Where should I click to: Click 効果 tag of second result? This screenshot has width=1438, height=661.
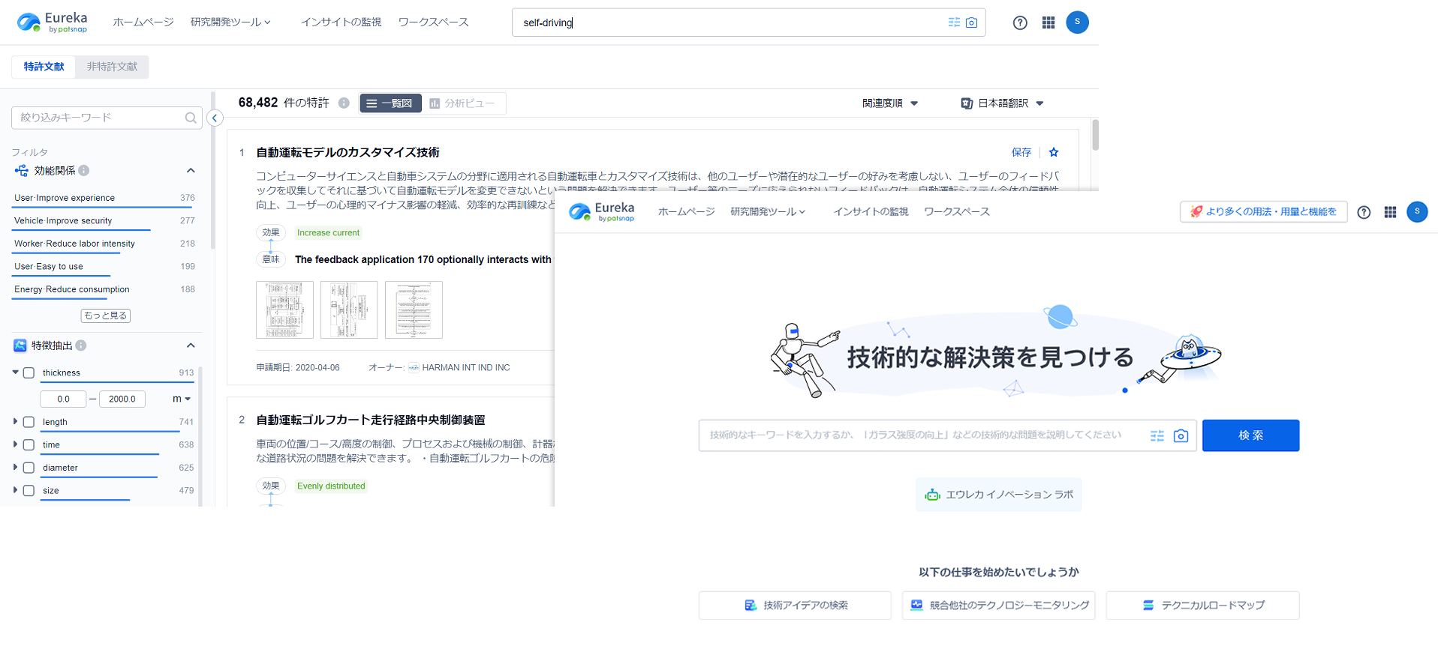click(271, 486)
